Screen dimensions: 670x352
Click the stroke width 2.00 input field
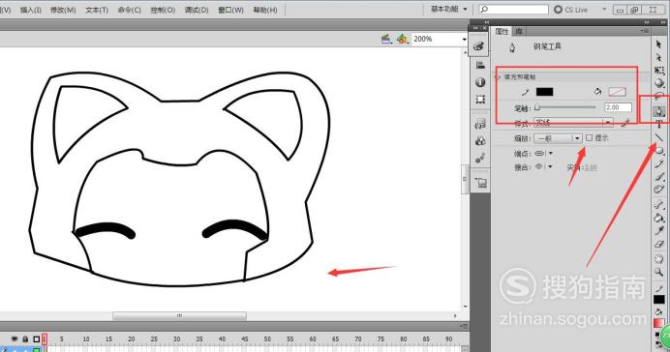click(618, 107)
